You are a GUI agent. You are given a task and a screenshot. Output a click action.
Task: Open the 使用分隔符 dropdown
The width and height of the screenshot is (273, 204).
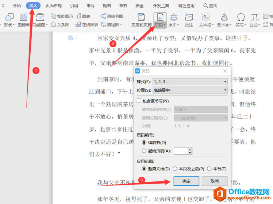[x=201, y=118]
